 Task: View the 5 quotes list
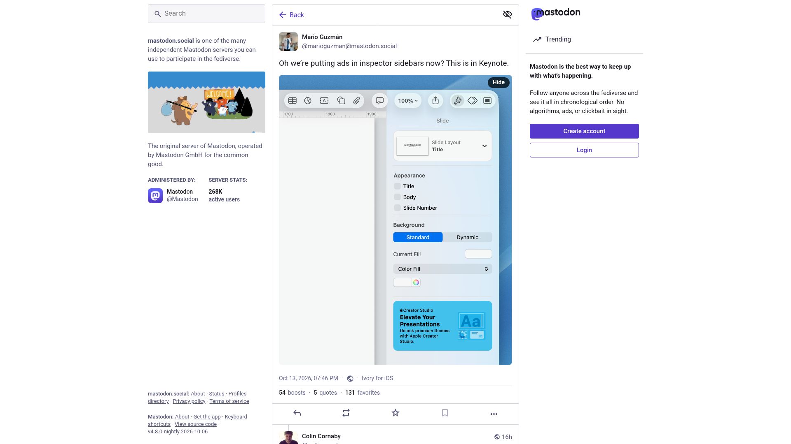(325, 393)
